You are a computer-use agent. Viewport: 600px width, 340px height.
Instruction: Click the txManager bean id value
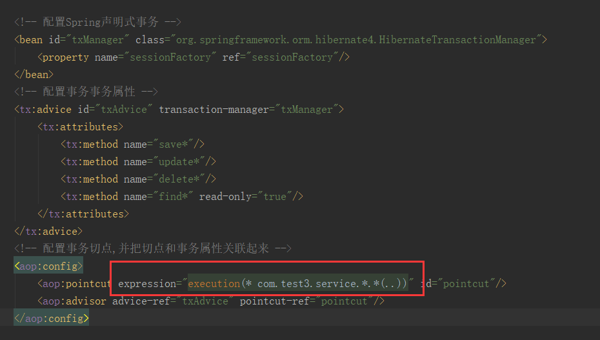tap(98, 40)
